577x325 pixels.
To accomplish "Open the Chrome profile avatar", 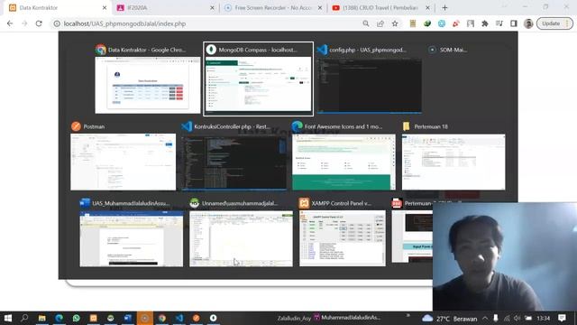I will (x=528, y=23).
